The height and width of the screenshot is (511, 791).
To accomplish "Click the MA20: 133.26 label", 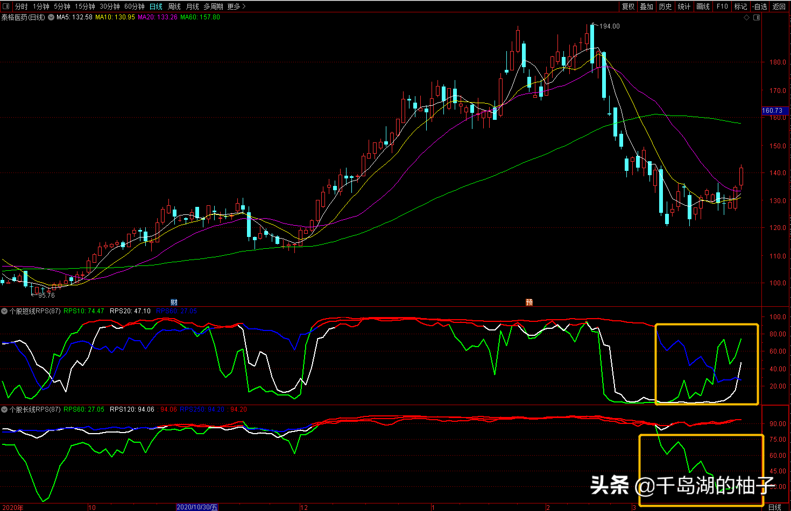I will pyautogui.click(x=158, y=17).
